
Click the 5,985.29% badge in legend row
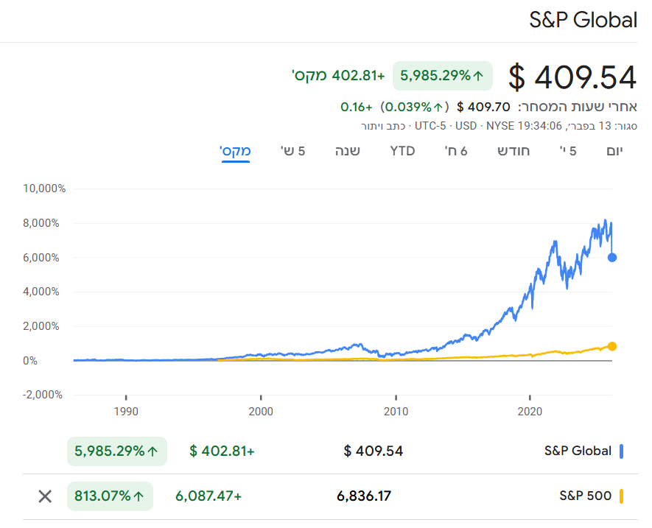(117, 451)
